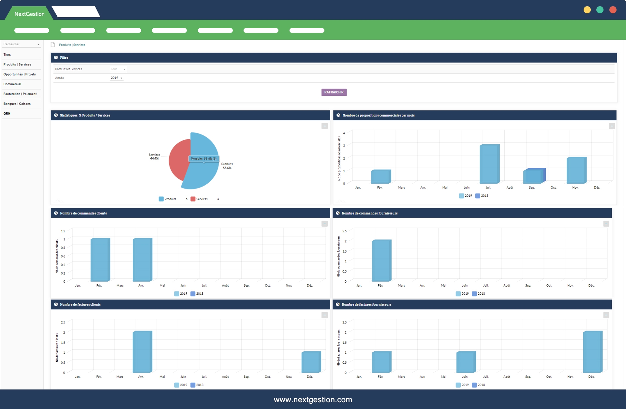
Task: Click the cube icon beside Statistiques: % Produits / Services
Action: [56, 115]
